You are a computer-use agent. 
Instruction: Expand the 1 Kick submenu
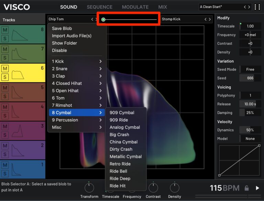(77, 61)
